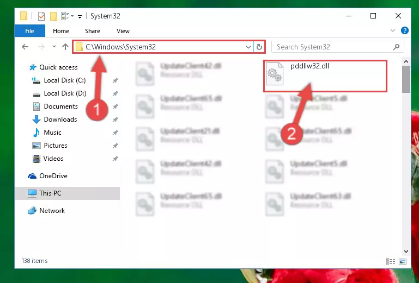Click scrollbar down arrow in file list

coord(406,251)
